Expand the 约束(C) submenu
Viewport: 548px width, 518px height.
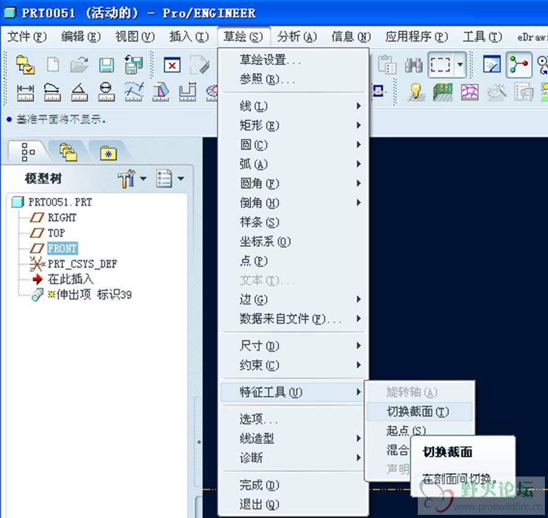tap(293, 365)
